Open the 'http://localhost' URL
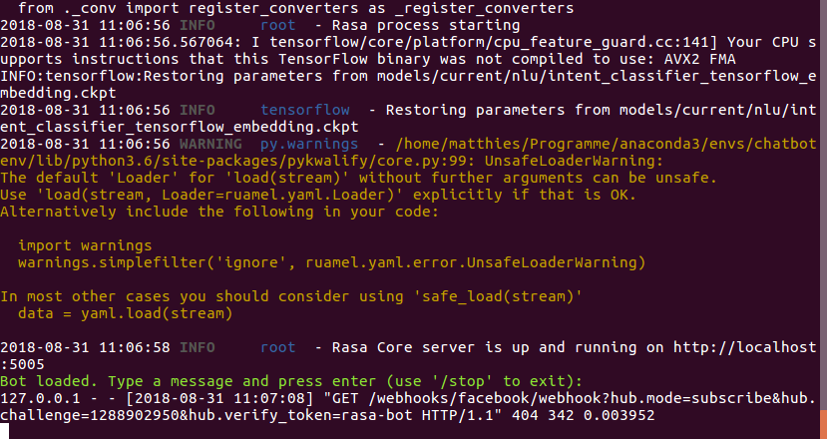Image resolution: width=827 pixels, height=439 pixels. tap(745, 347)
